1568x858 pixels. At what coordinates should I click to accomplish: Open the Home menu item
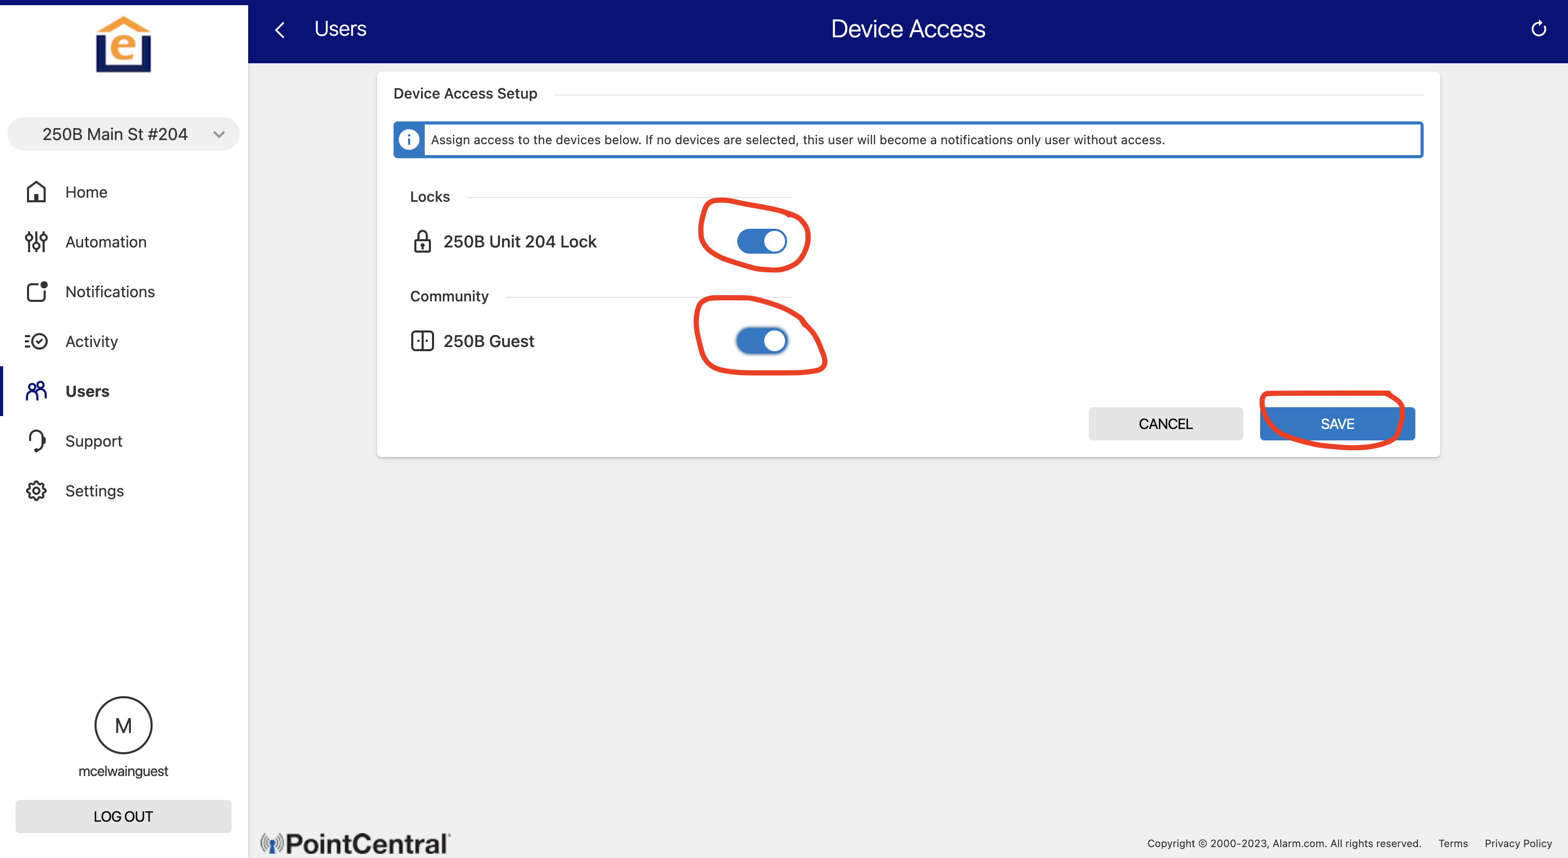86,192
